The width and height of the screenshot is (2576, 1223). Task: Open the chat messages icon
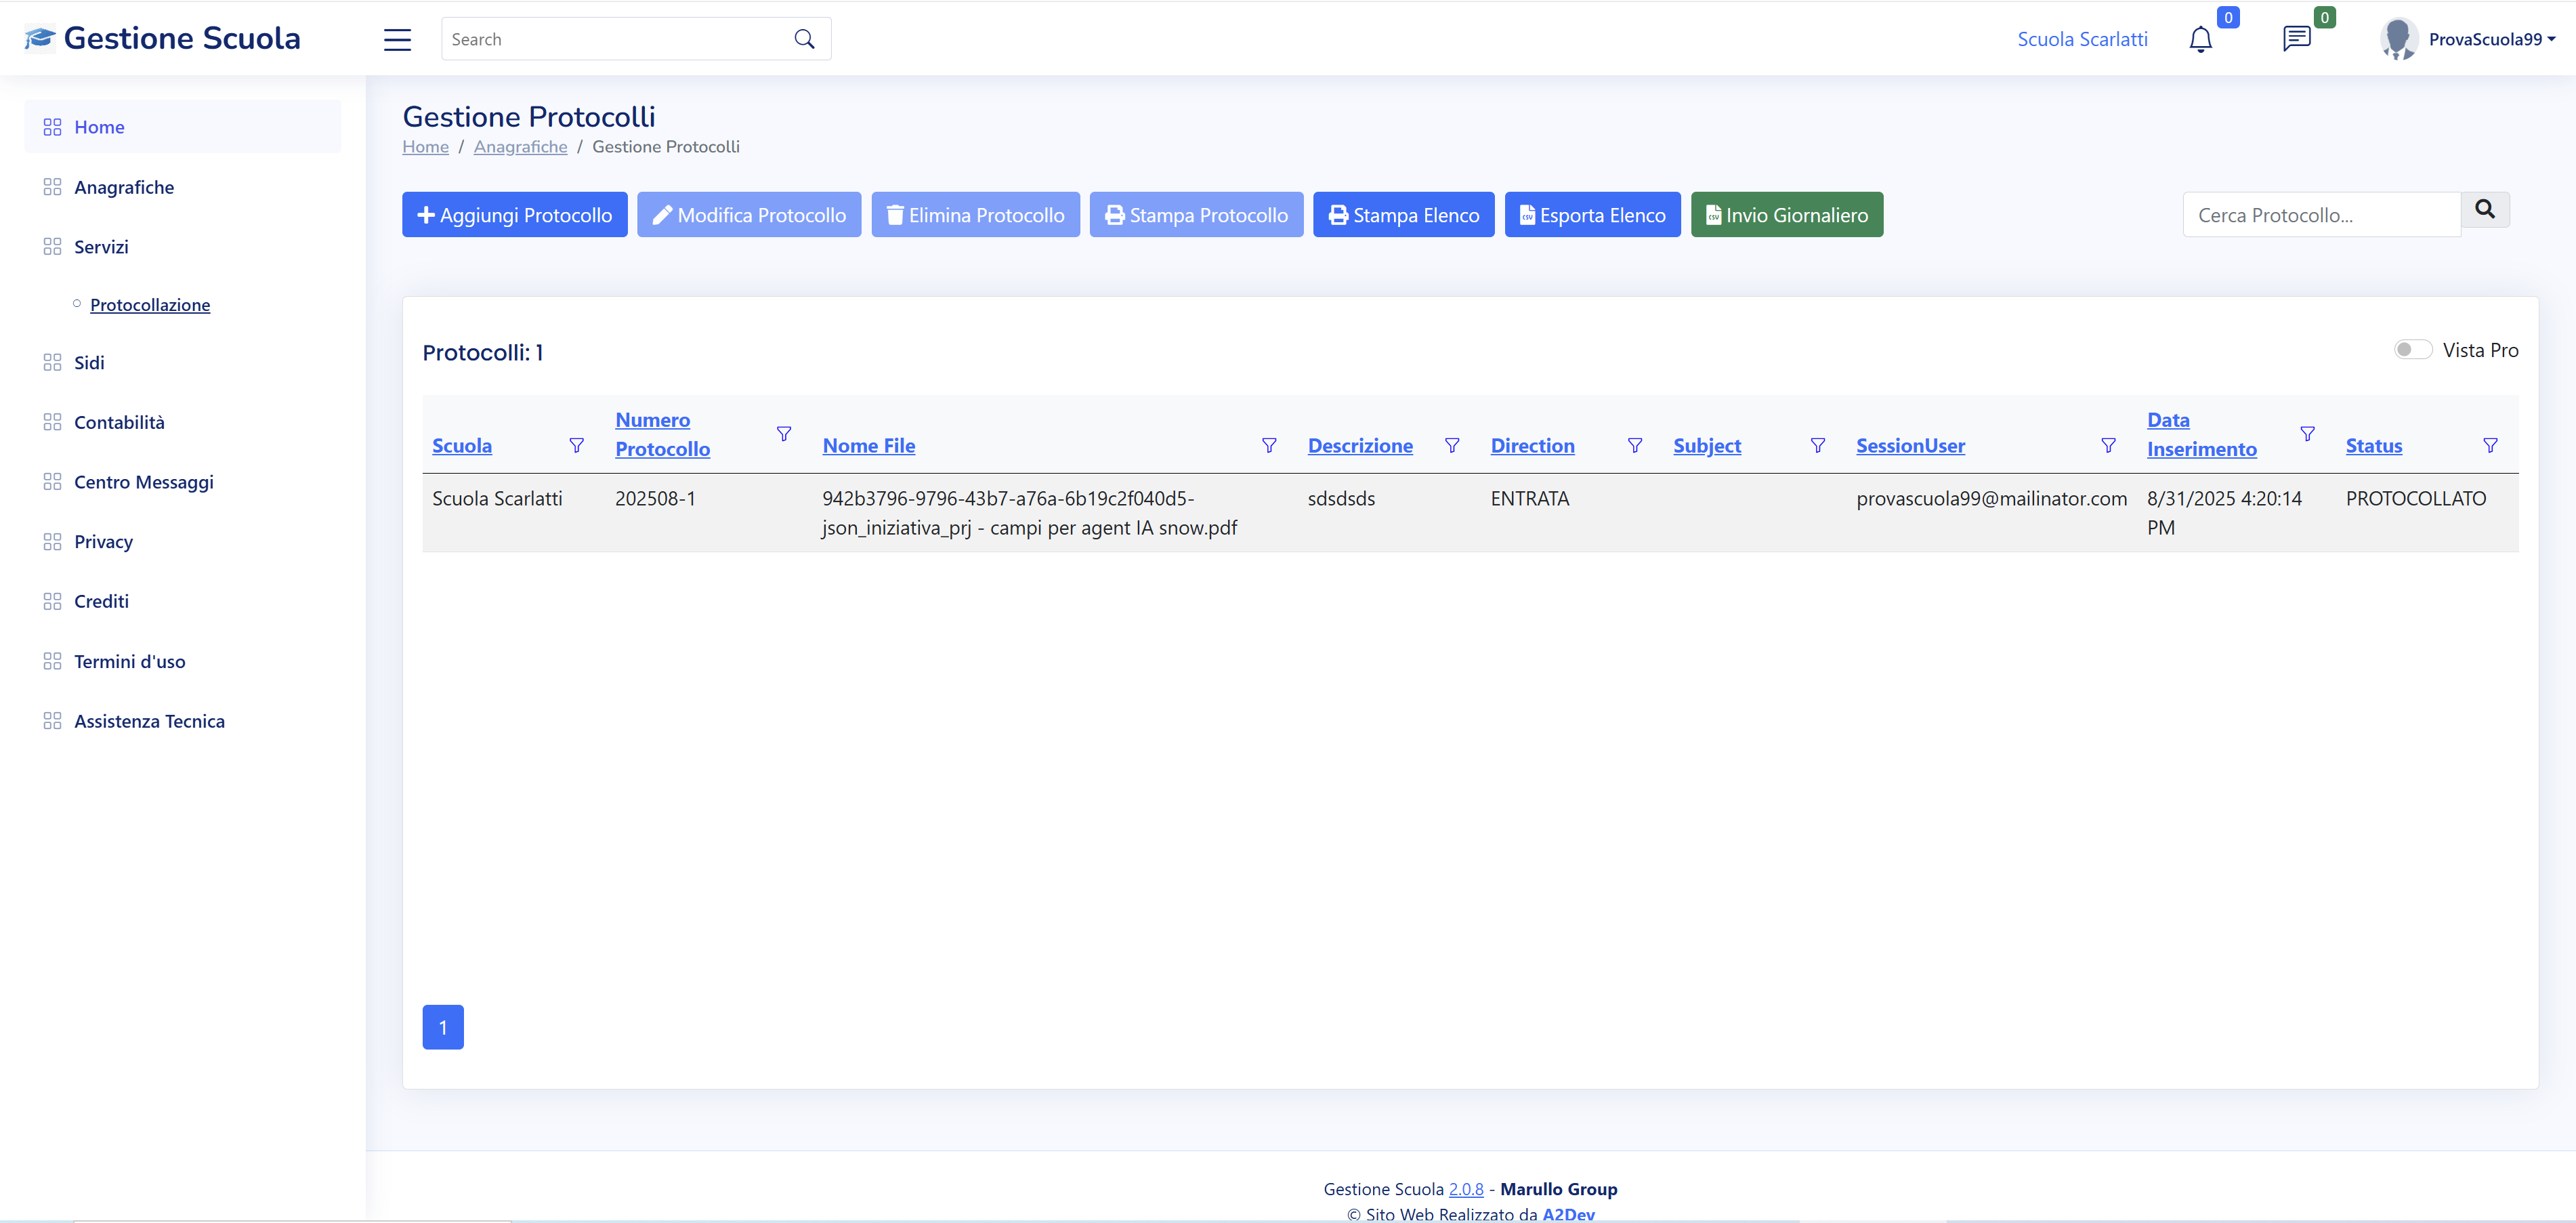pyautogui.click(x=2296, y=39)
